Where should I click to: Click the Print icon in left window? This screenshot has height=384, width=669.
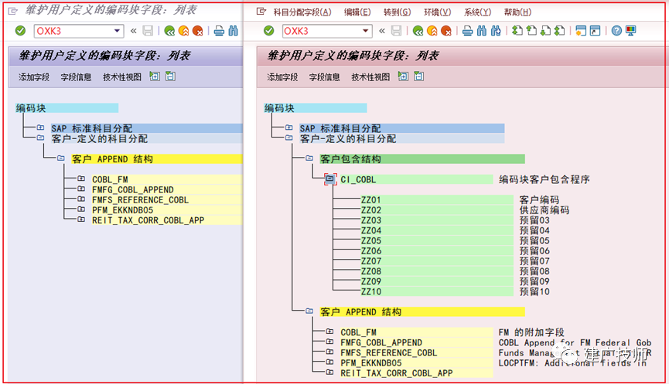click(x=219, y=31)
